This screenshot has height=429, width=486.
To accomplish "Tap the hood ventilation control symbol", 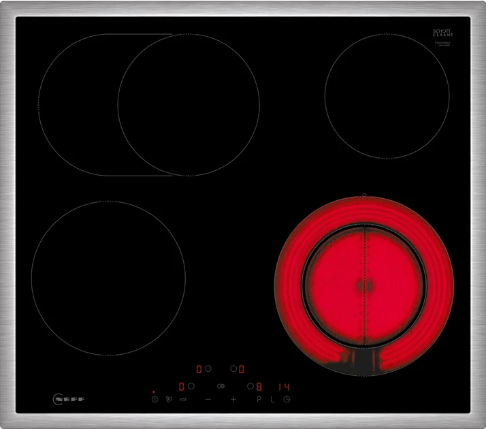I will point(168,400).
